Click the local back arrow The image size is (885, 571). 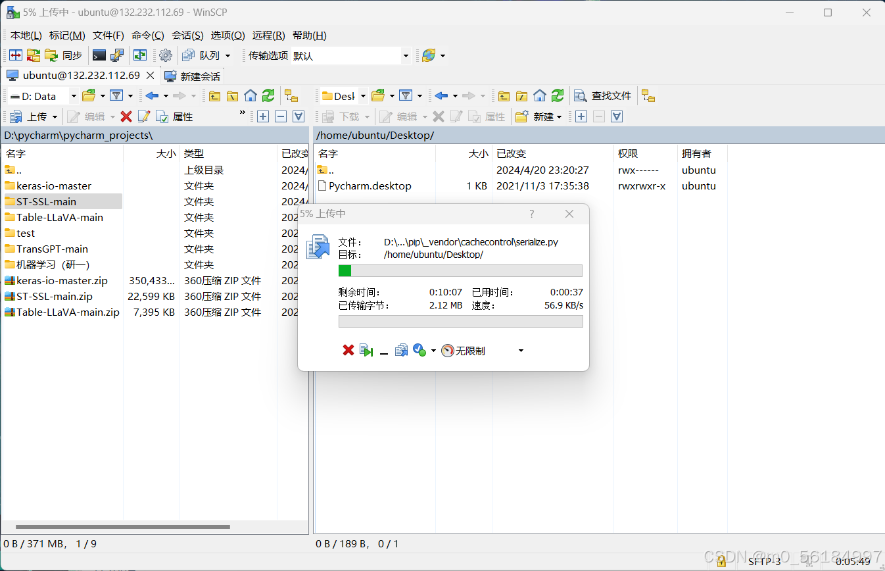click(152, 96)
